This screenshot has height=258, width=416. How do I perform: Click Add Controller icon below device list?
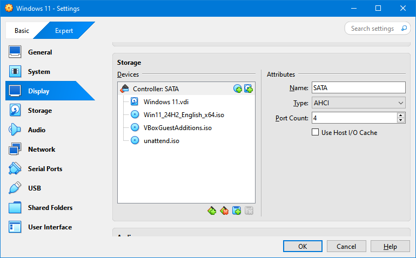(212, 211)
